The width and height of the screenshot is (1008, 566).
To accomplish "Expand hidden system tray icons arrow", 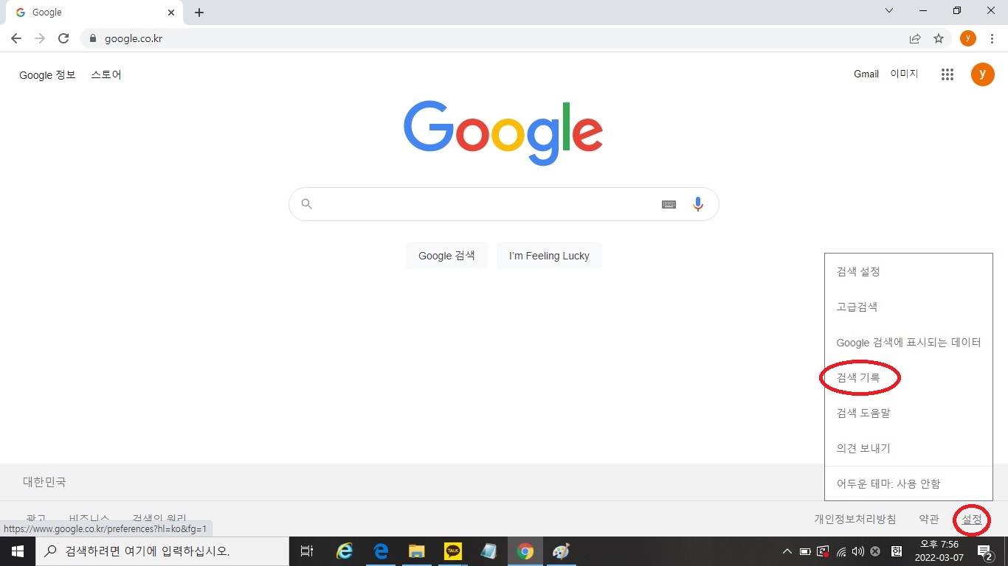I will click(787, 551).
